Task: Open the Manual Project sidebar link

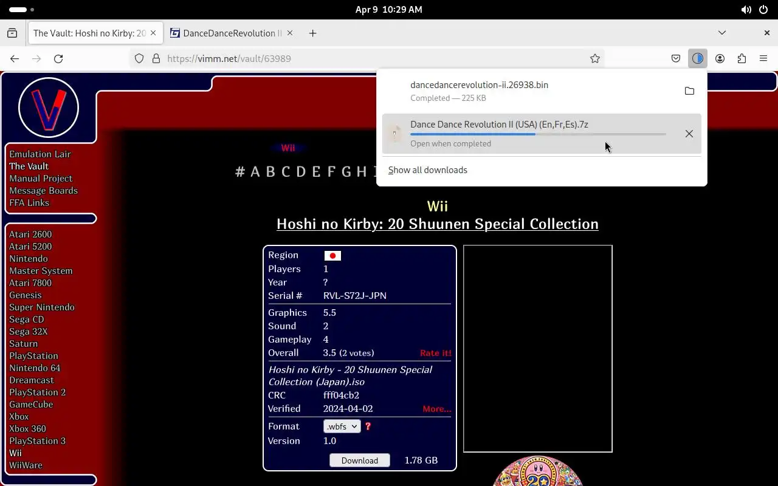Action: [41, 179]
